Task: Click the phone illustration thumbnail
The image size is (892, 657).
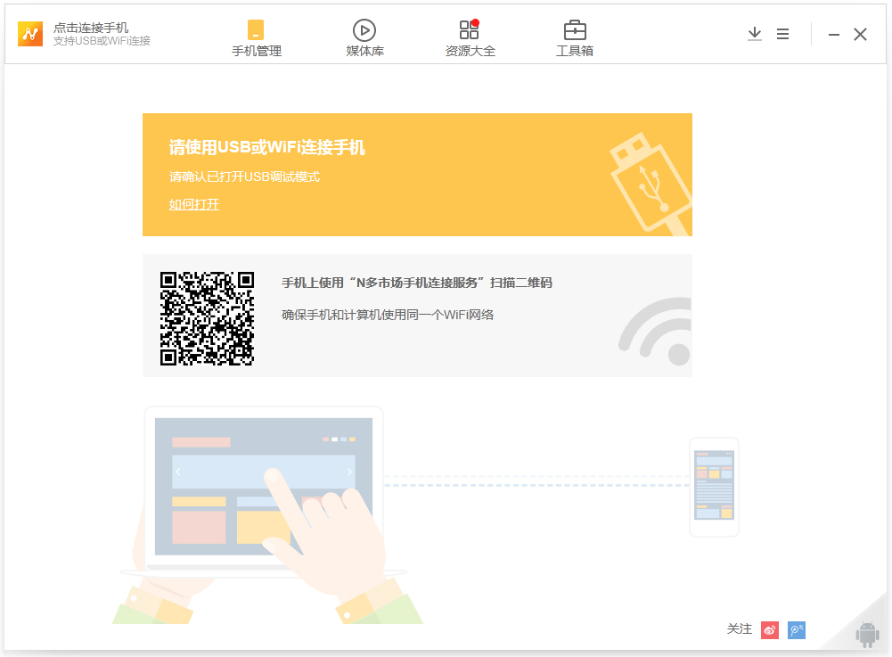Action: click(714, 487)
